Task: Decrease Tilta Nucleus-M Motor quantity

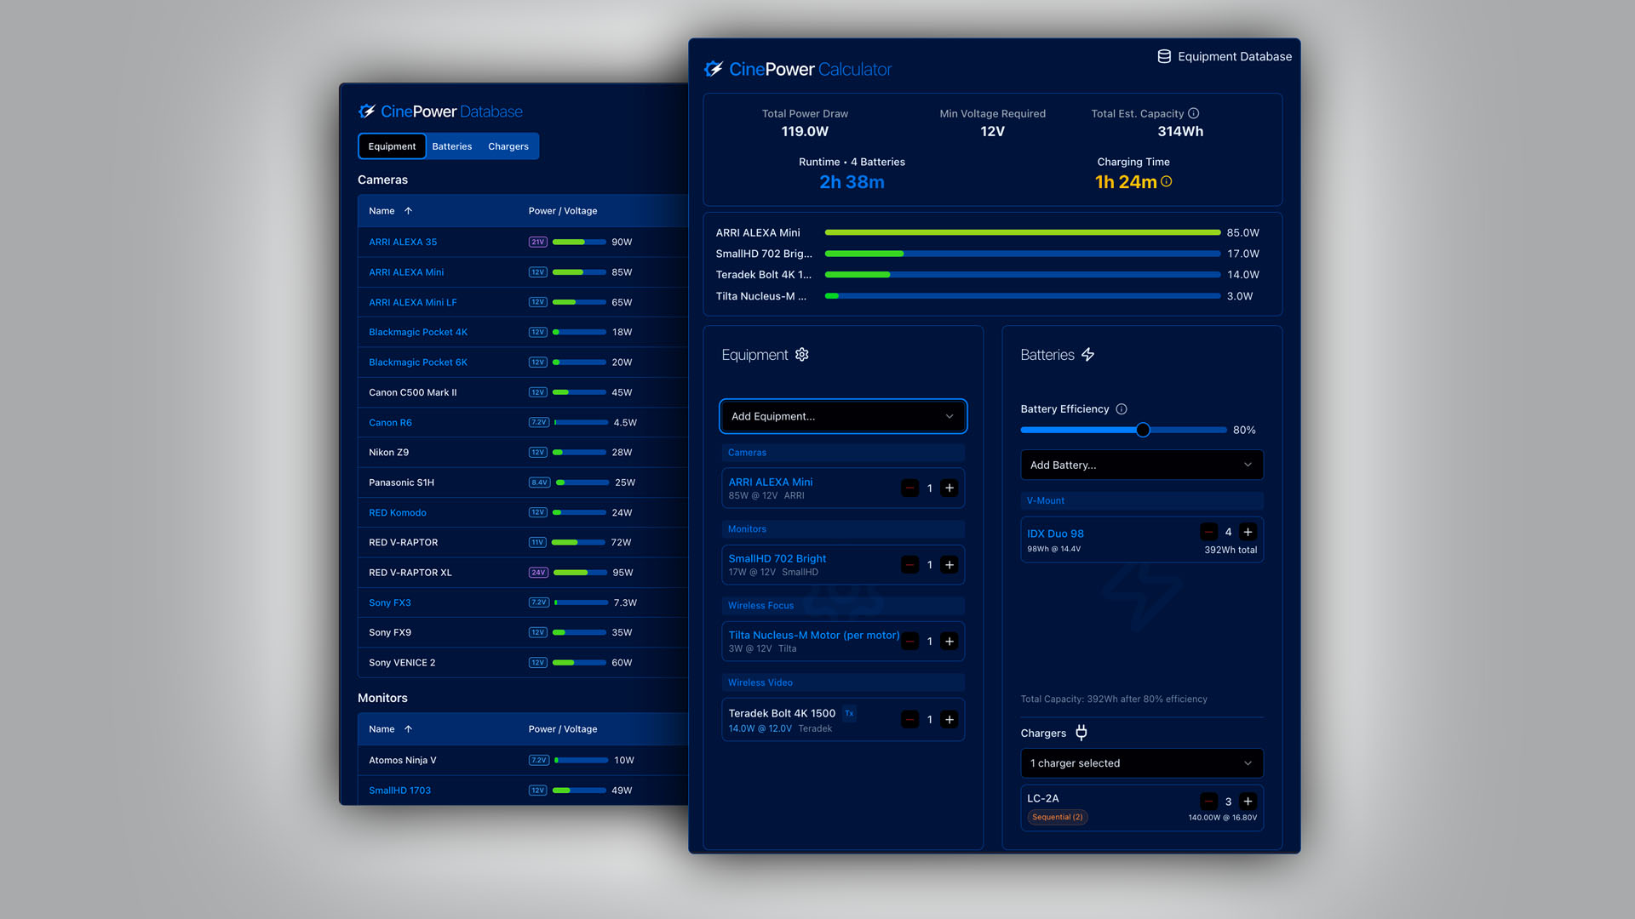Action: [909, 642]
